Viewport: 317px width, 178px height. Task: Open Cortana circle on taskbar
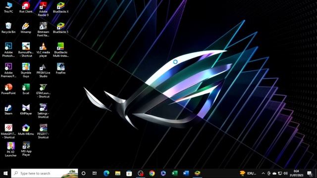(x=83, y=173)
